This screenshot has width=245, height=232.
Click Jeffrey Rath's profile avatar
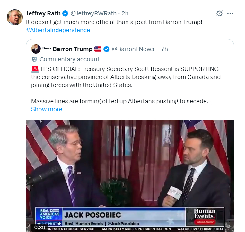point(15,17)
